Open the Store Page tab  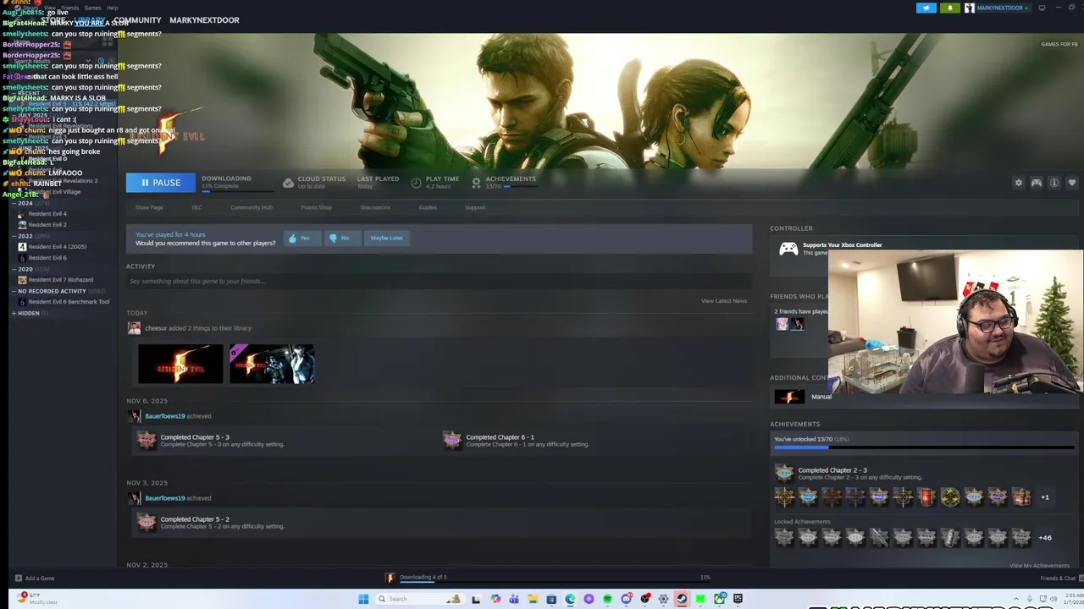[x=149, y=207]
